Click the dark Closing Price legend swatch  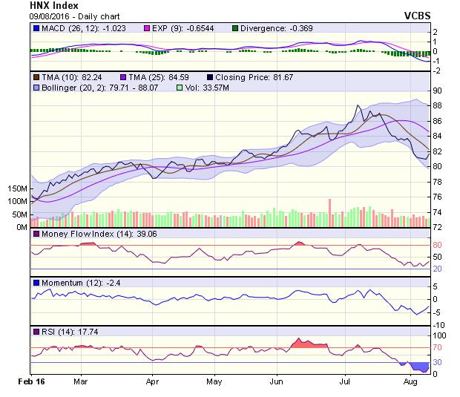click(x=211, y=76)
